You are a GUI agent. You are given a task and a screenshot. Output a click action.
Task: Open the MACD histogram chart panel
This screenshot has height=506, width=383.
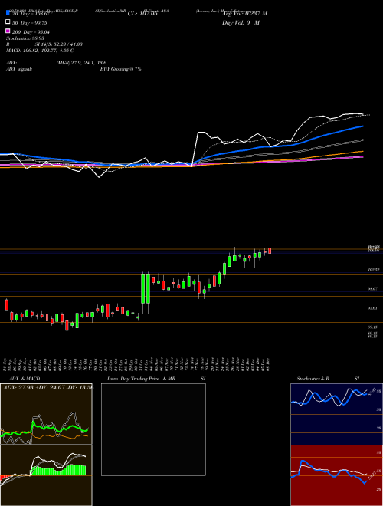[46, 475]
